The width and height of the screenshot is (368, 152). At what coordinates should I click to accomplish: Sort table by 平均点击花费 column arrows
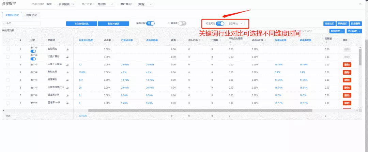click(x=230, y=42)
